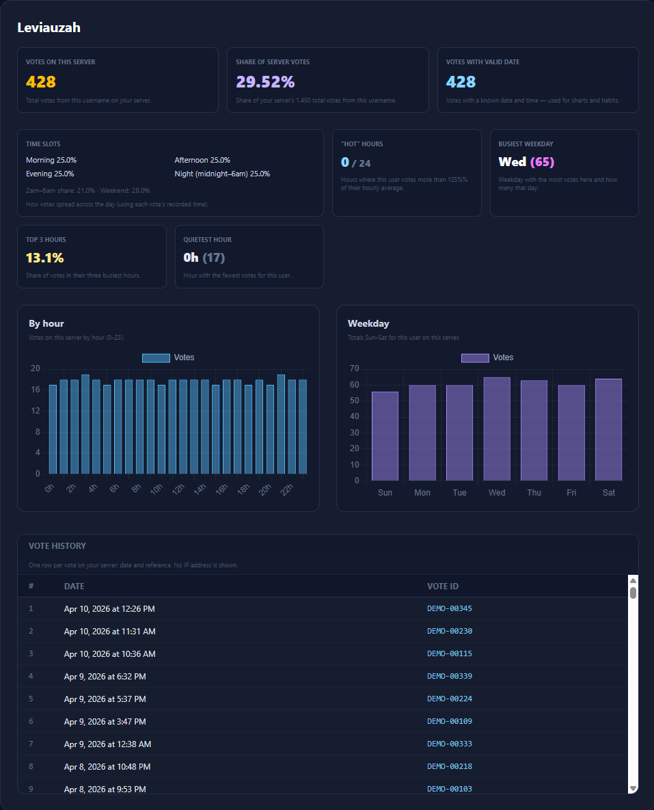Open vote ID DEMO-00230

click(x=449, y=631)
